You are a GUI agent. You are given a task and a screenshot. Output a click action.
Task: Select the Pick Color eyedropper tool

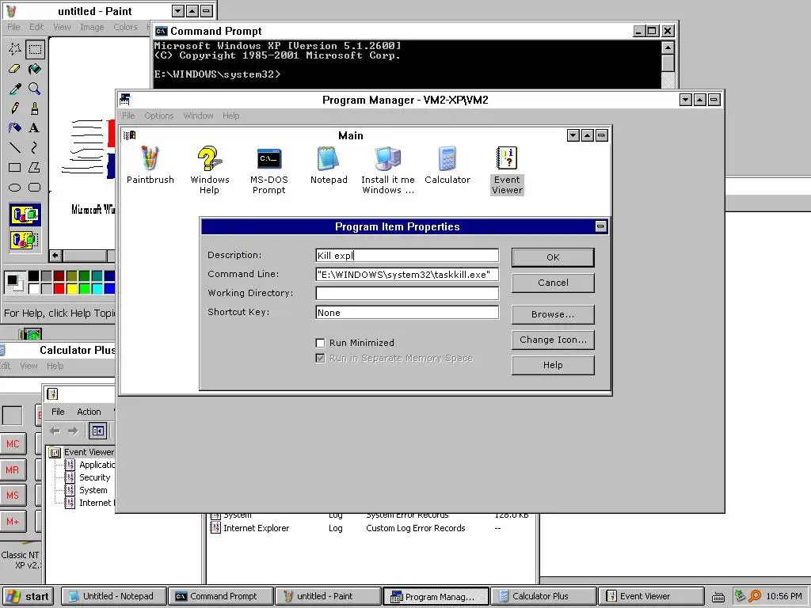pyautogui.click(x=15, y=89)
